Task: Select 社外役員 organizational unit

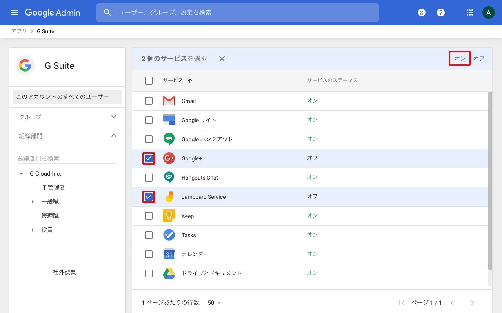Action: click(x=64, y=272)
